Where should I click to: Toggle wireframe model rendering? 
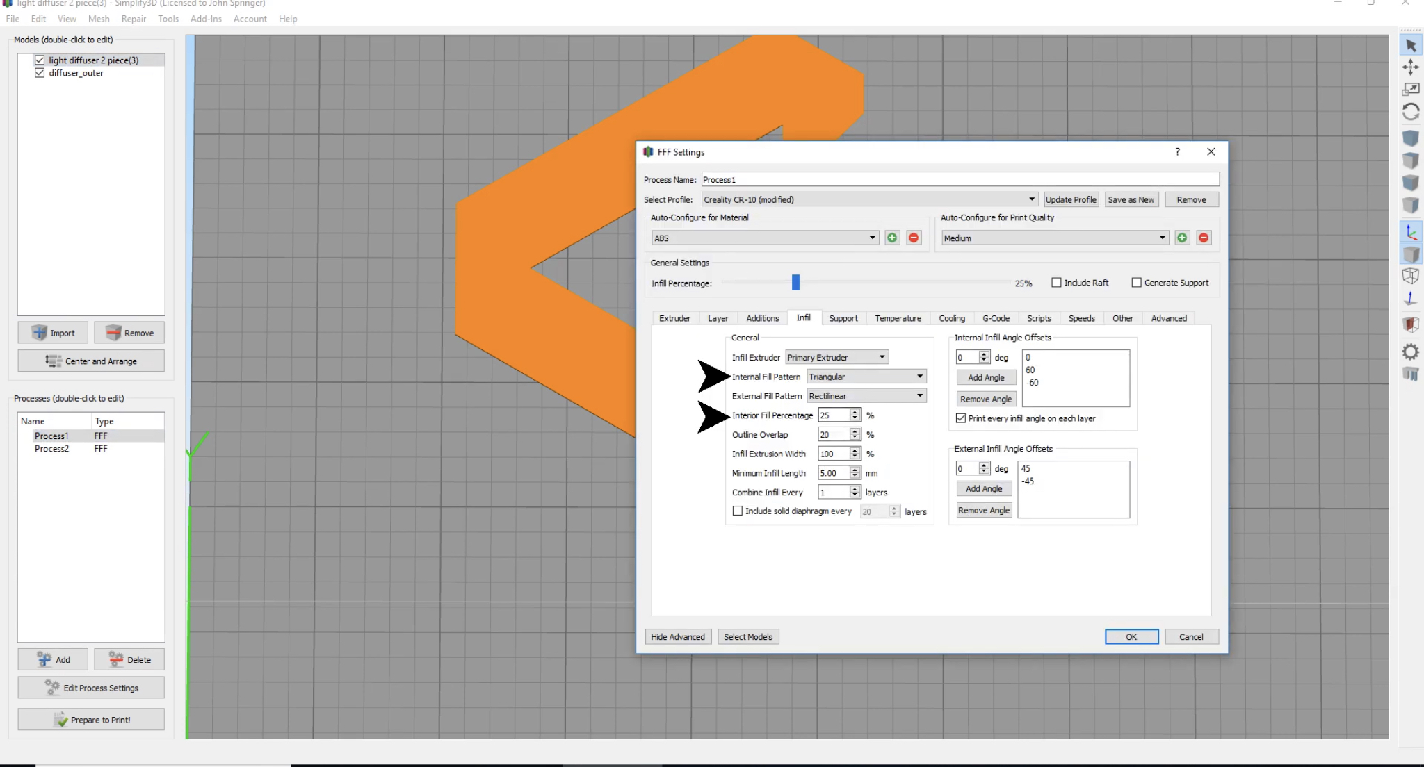(1410, 276)
